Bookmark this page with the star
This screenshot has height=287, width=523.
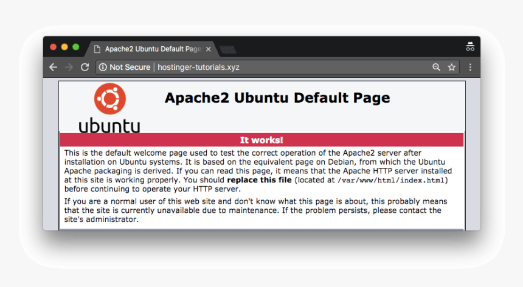point(452,67)
